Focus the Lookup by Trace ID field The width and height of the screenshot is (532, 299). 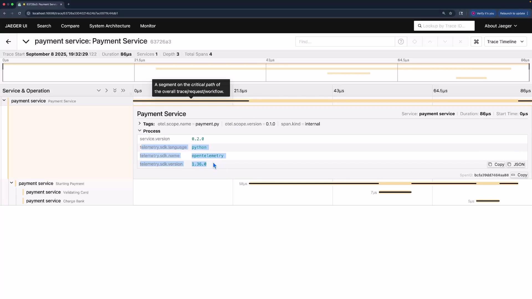pos(444,26)
